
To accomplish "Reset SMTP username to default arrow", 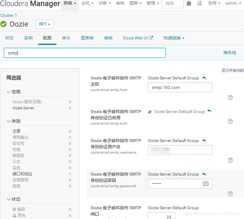I will point(204,141).
